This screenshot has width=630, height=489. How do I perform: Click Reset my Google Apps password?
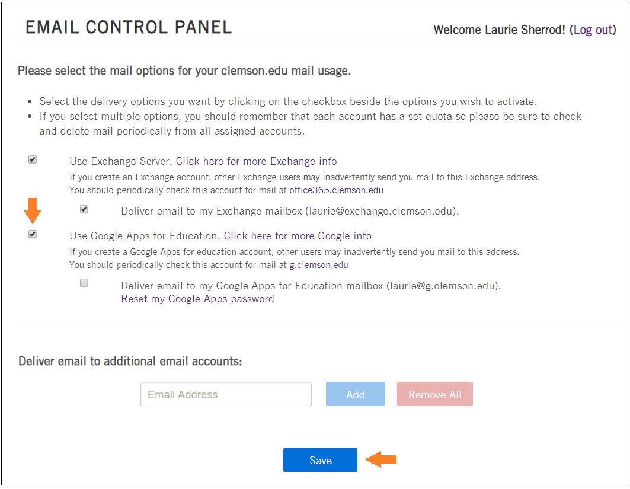tap(198, 299)
